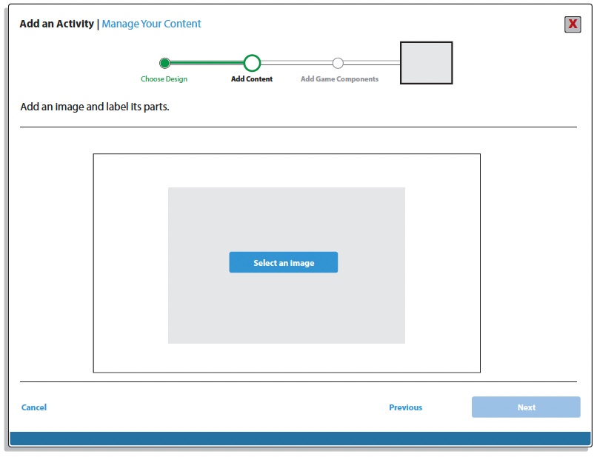This screenshot has height=457, width=597.
Task: Jump to the Add Game Components step circle
Action: [x=338, y=63]
